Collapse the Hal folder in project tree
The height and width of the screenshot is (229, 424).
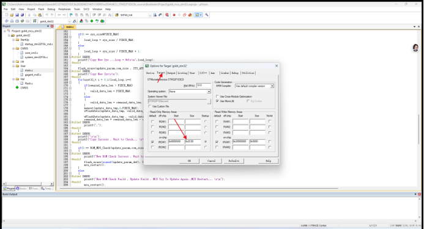(x=13, y=79)
